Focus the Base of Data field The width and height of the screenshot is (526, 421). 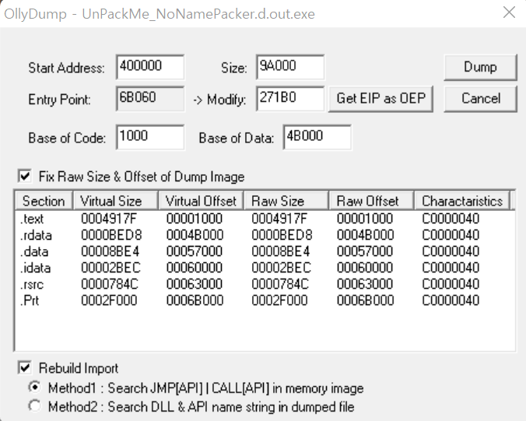317,137
